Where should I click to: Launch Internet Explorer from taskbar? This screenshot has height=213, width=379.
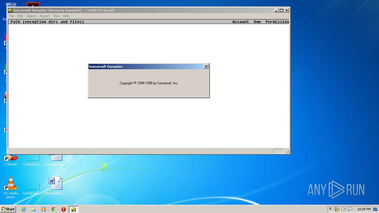23,209
